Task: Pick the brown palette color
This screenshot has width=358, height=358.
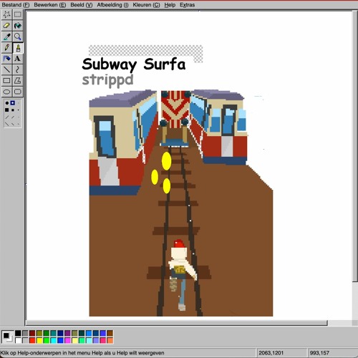Action: point(110,333)
